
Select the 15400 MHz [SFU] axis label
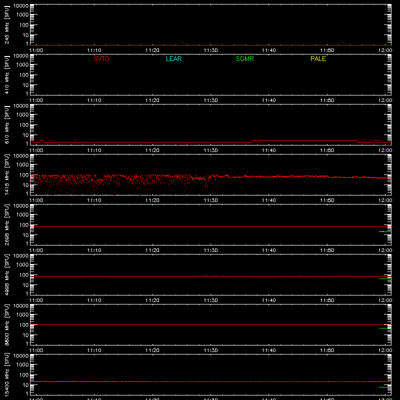[6, 374]
